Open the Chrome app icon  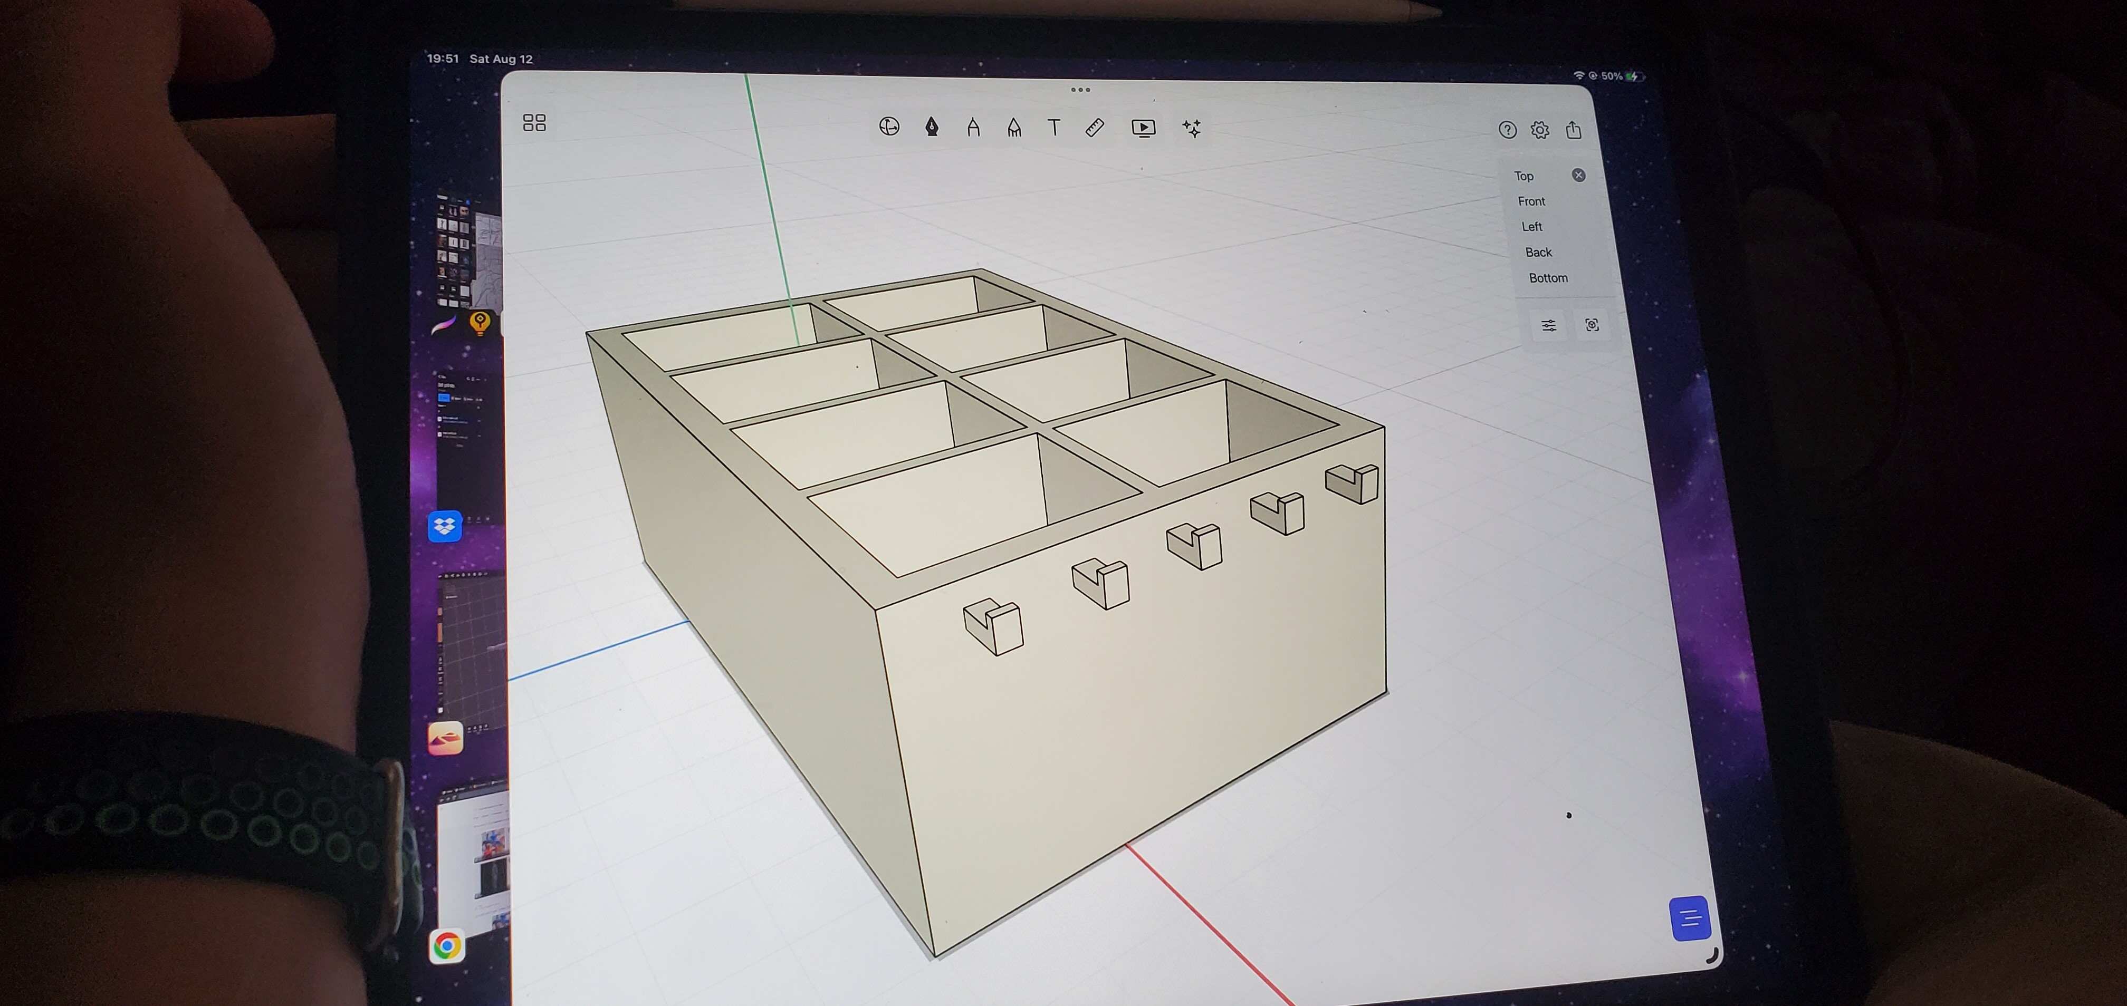click(447, 946)
